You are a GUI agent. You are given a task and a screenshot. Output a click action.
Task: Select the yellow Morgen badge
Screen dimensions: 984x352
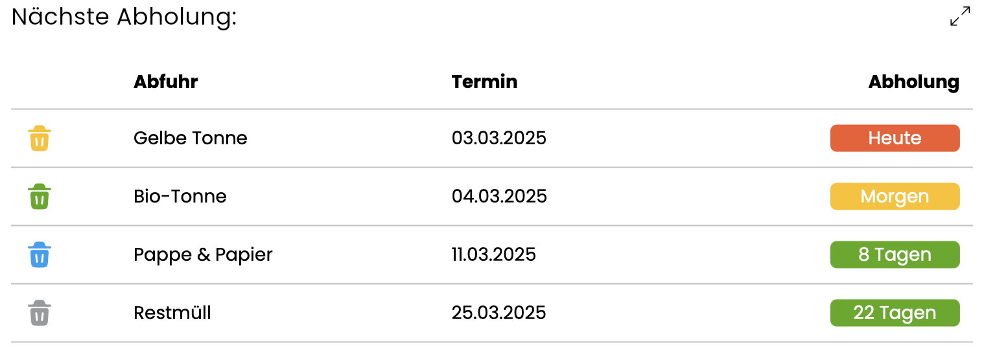point(895,197)
